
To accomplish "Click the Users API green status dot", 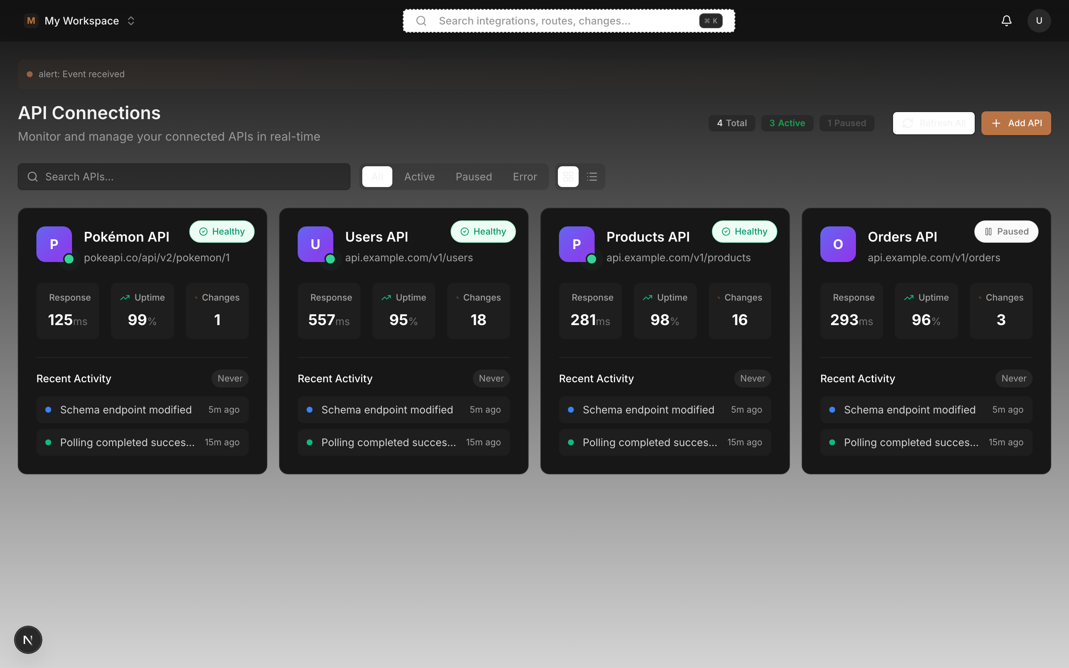I will [x=330, y=260].
